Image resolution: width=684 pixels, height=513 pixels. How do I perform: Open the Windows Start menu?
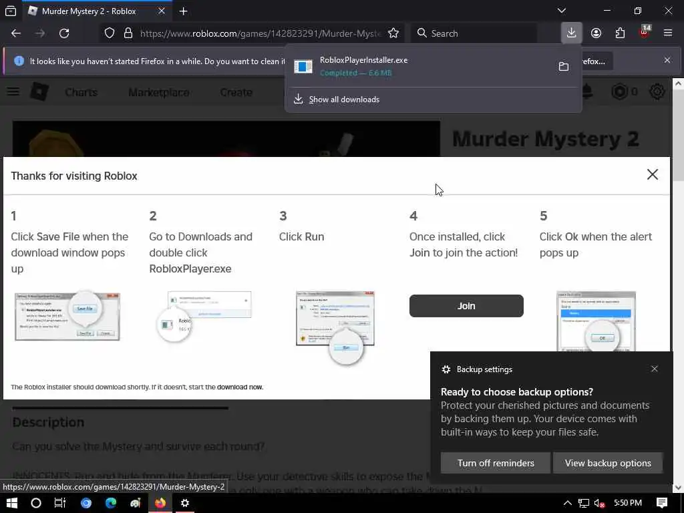[12, 503]
